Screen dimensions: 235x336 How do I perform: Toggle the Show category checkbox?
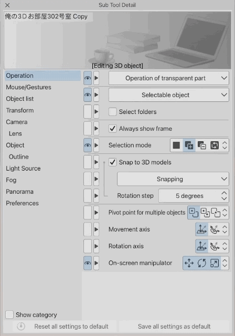click(9, 314)
